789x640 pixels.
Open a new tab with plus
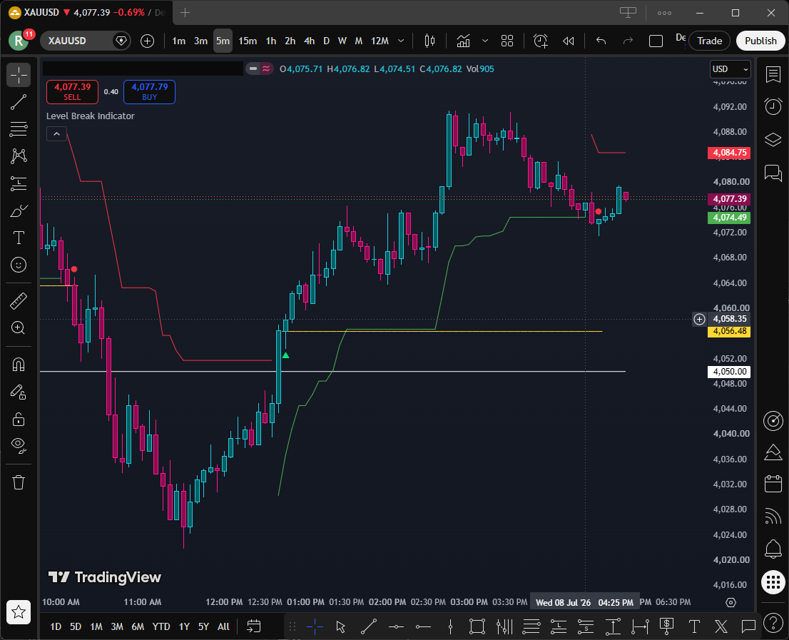tap(185, 13)
